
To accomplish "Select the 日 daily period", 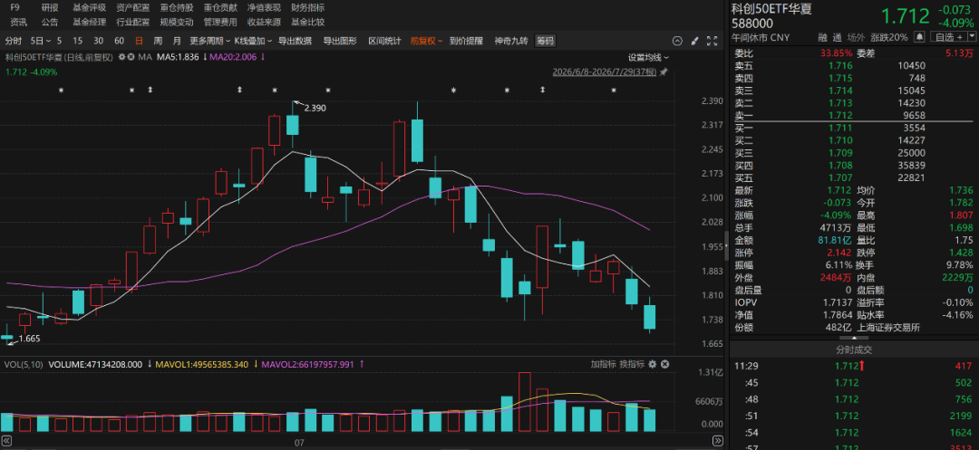I will 139,41.
